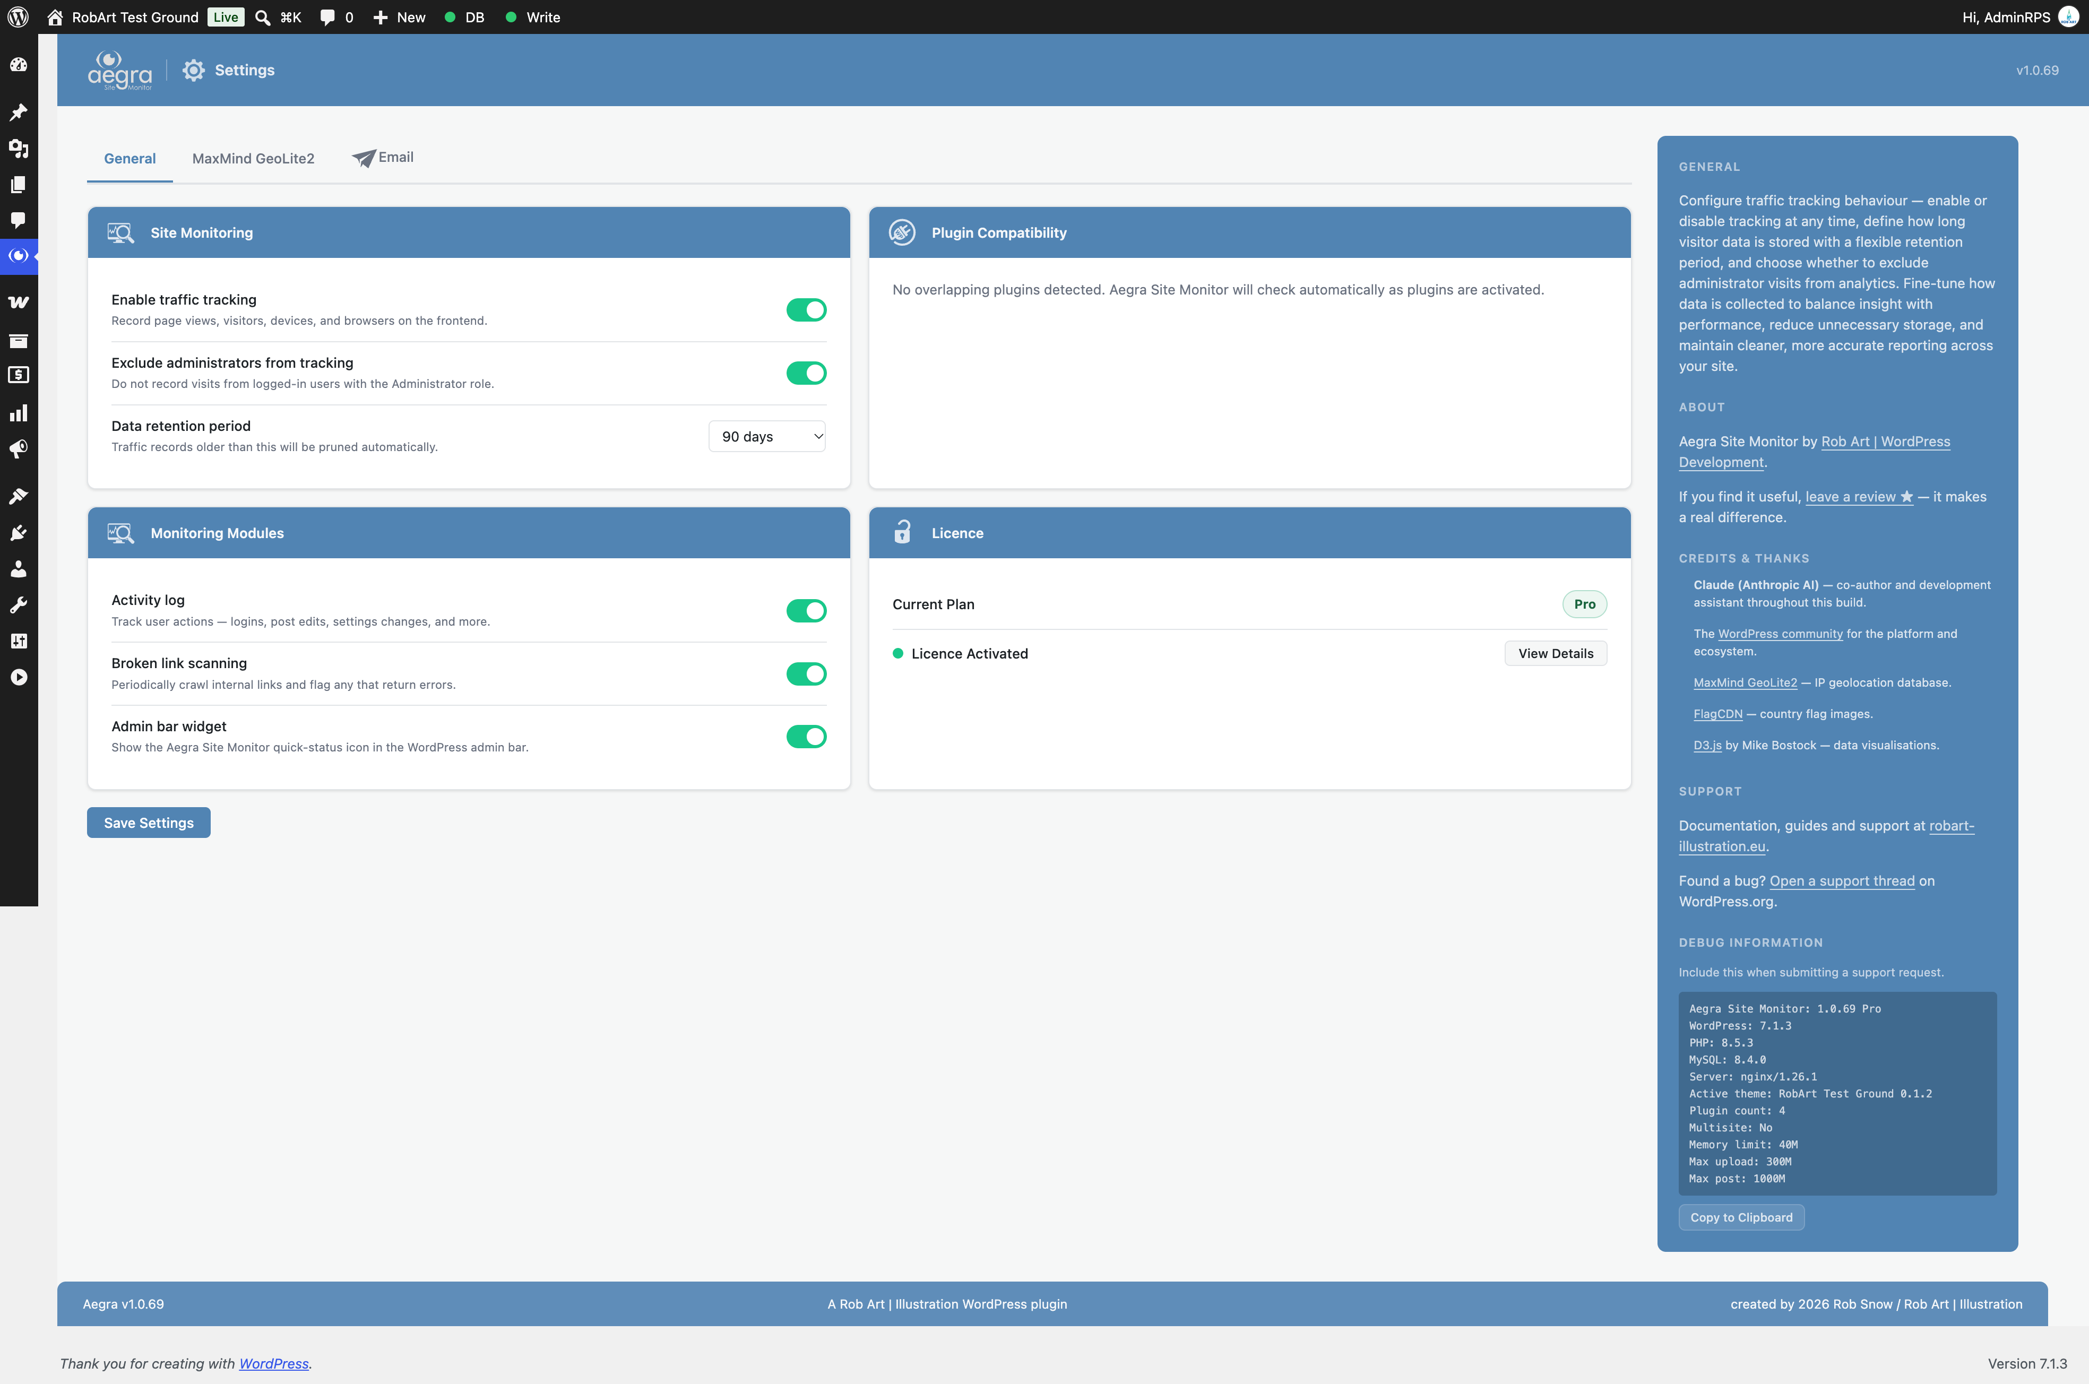Image resolution: width=2089 pixels, height=1384 pixels.
Task: Click the Save Settings button
Action: (148, 823)
